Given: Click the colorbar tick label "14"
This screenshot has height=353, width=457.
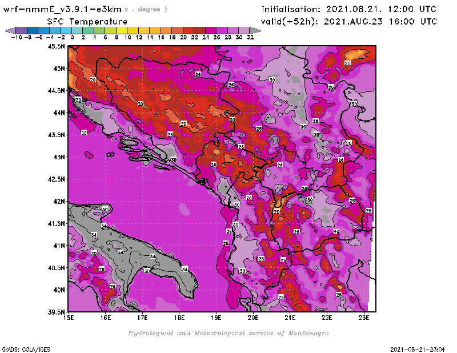Looking at the screenshot, I should coord(150,37).
